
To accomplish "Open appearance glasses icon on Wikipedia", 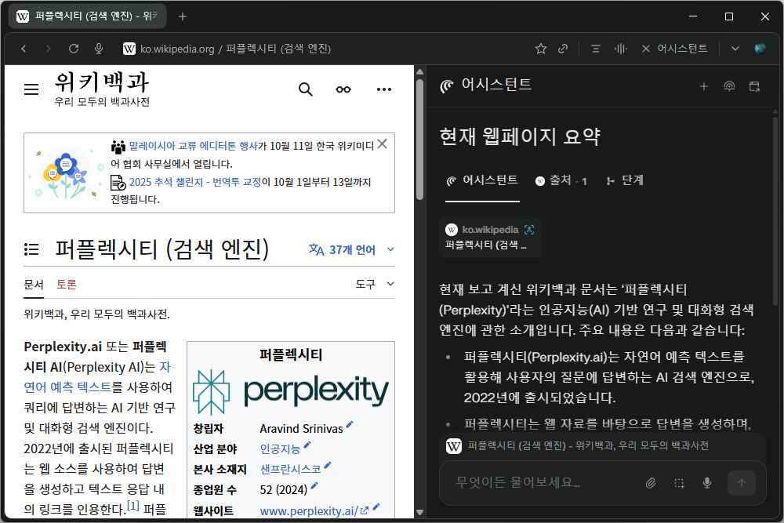I will [343, 89].
